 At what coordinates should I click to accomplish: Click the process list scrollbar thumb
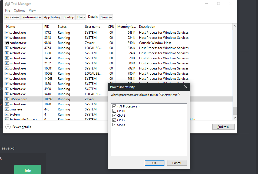coord(235,111)
